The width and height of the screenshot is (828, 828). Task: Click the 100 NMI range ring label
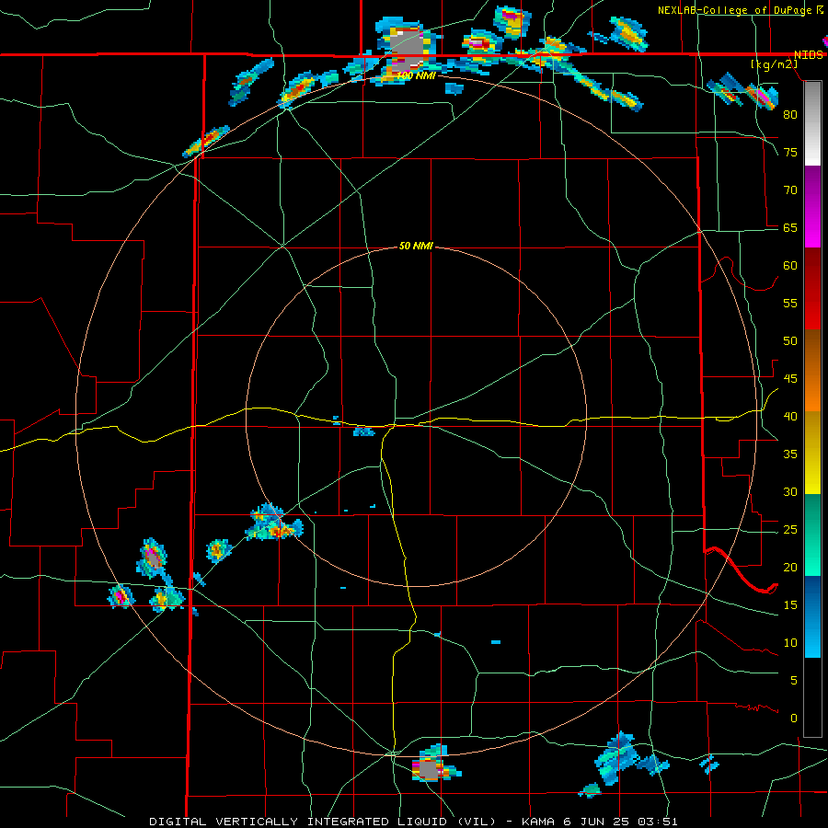416,75
